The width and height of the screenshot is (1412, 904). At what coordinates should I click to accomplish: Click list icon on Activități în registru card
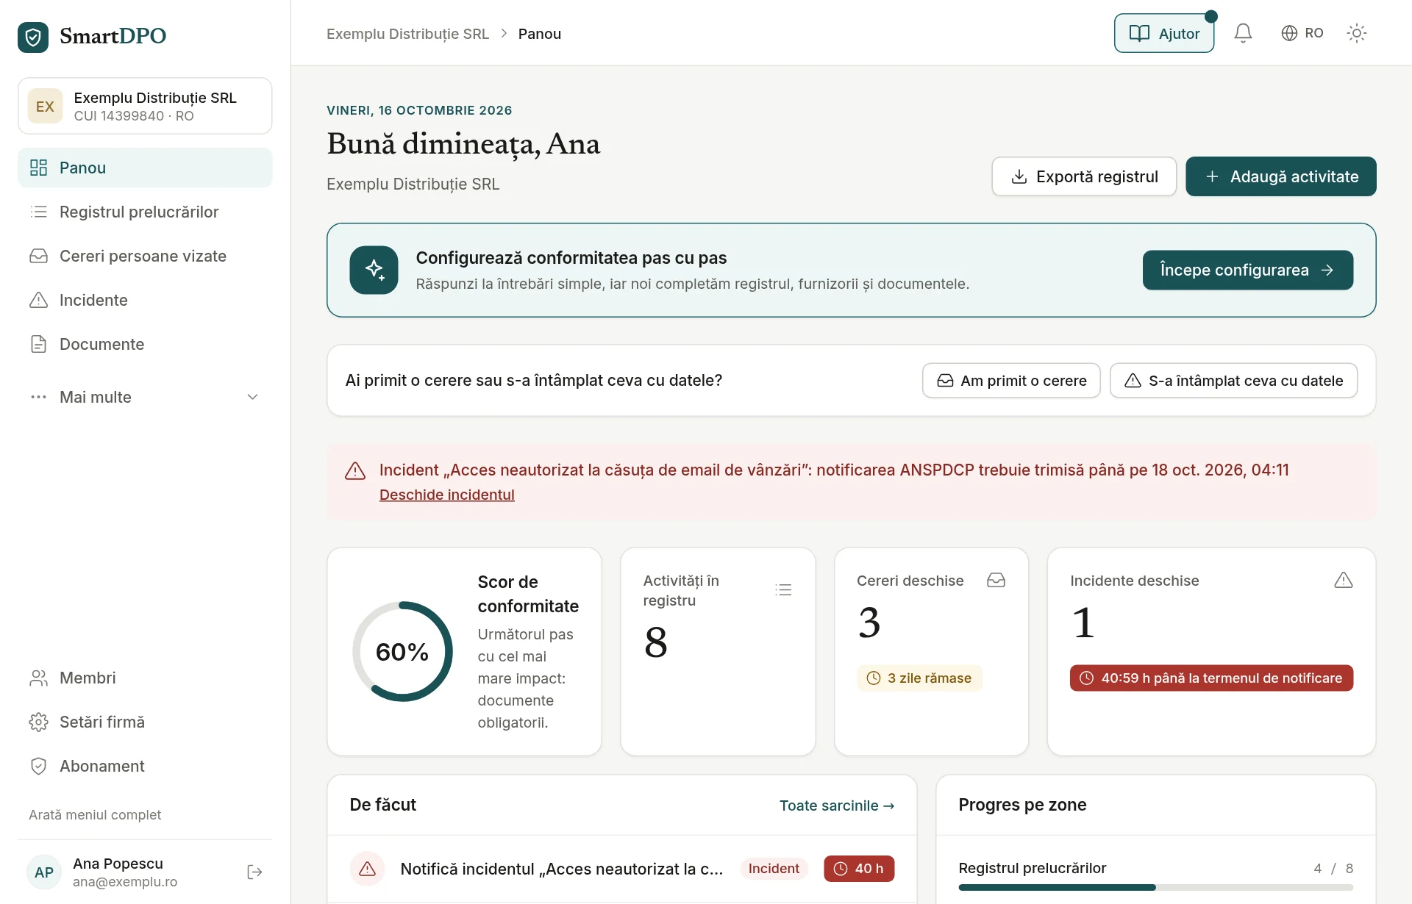coord(783,589)
